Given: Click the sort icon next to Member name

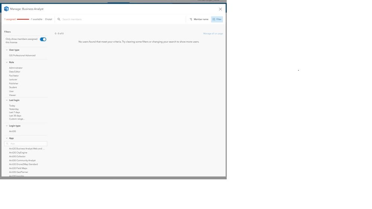Looking at the screenshot, I should click(191, 19).
